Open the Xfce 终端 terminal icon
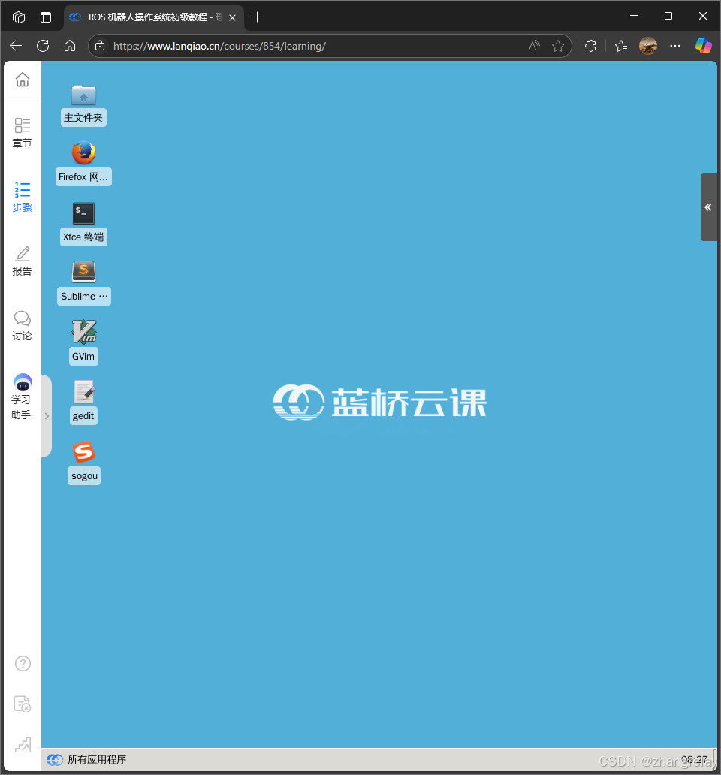The image size is (721, 775). (x=83, y=223)
